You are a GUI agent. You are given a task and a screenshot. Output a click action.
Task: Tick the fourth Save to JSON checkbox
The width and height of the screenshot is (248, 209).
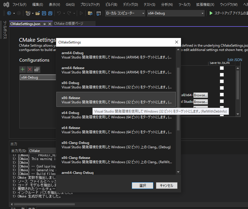click(x=222, y=88)
